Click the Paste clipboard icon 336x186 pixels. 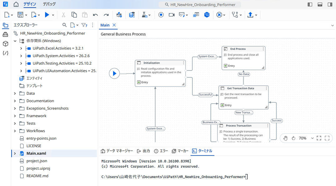[x=85, y=15]
